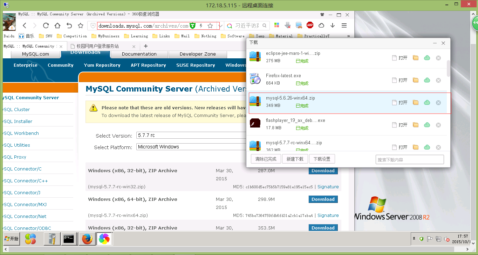Open the Competition bookmarks folder
The height and width of the screenshot is (255, 478).
point(72,36)
